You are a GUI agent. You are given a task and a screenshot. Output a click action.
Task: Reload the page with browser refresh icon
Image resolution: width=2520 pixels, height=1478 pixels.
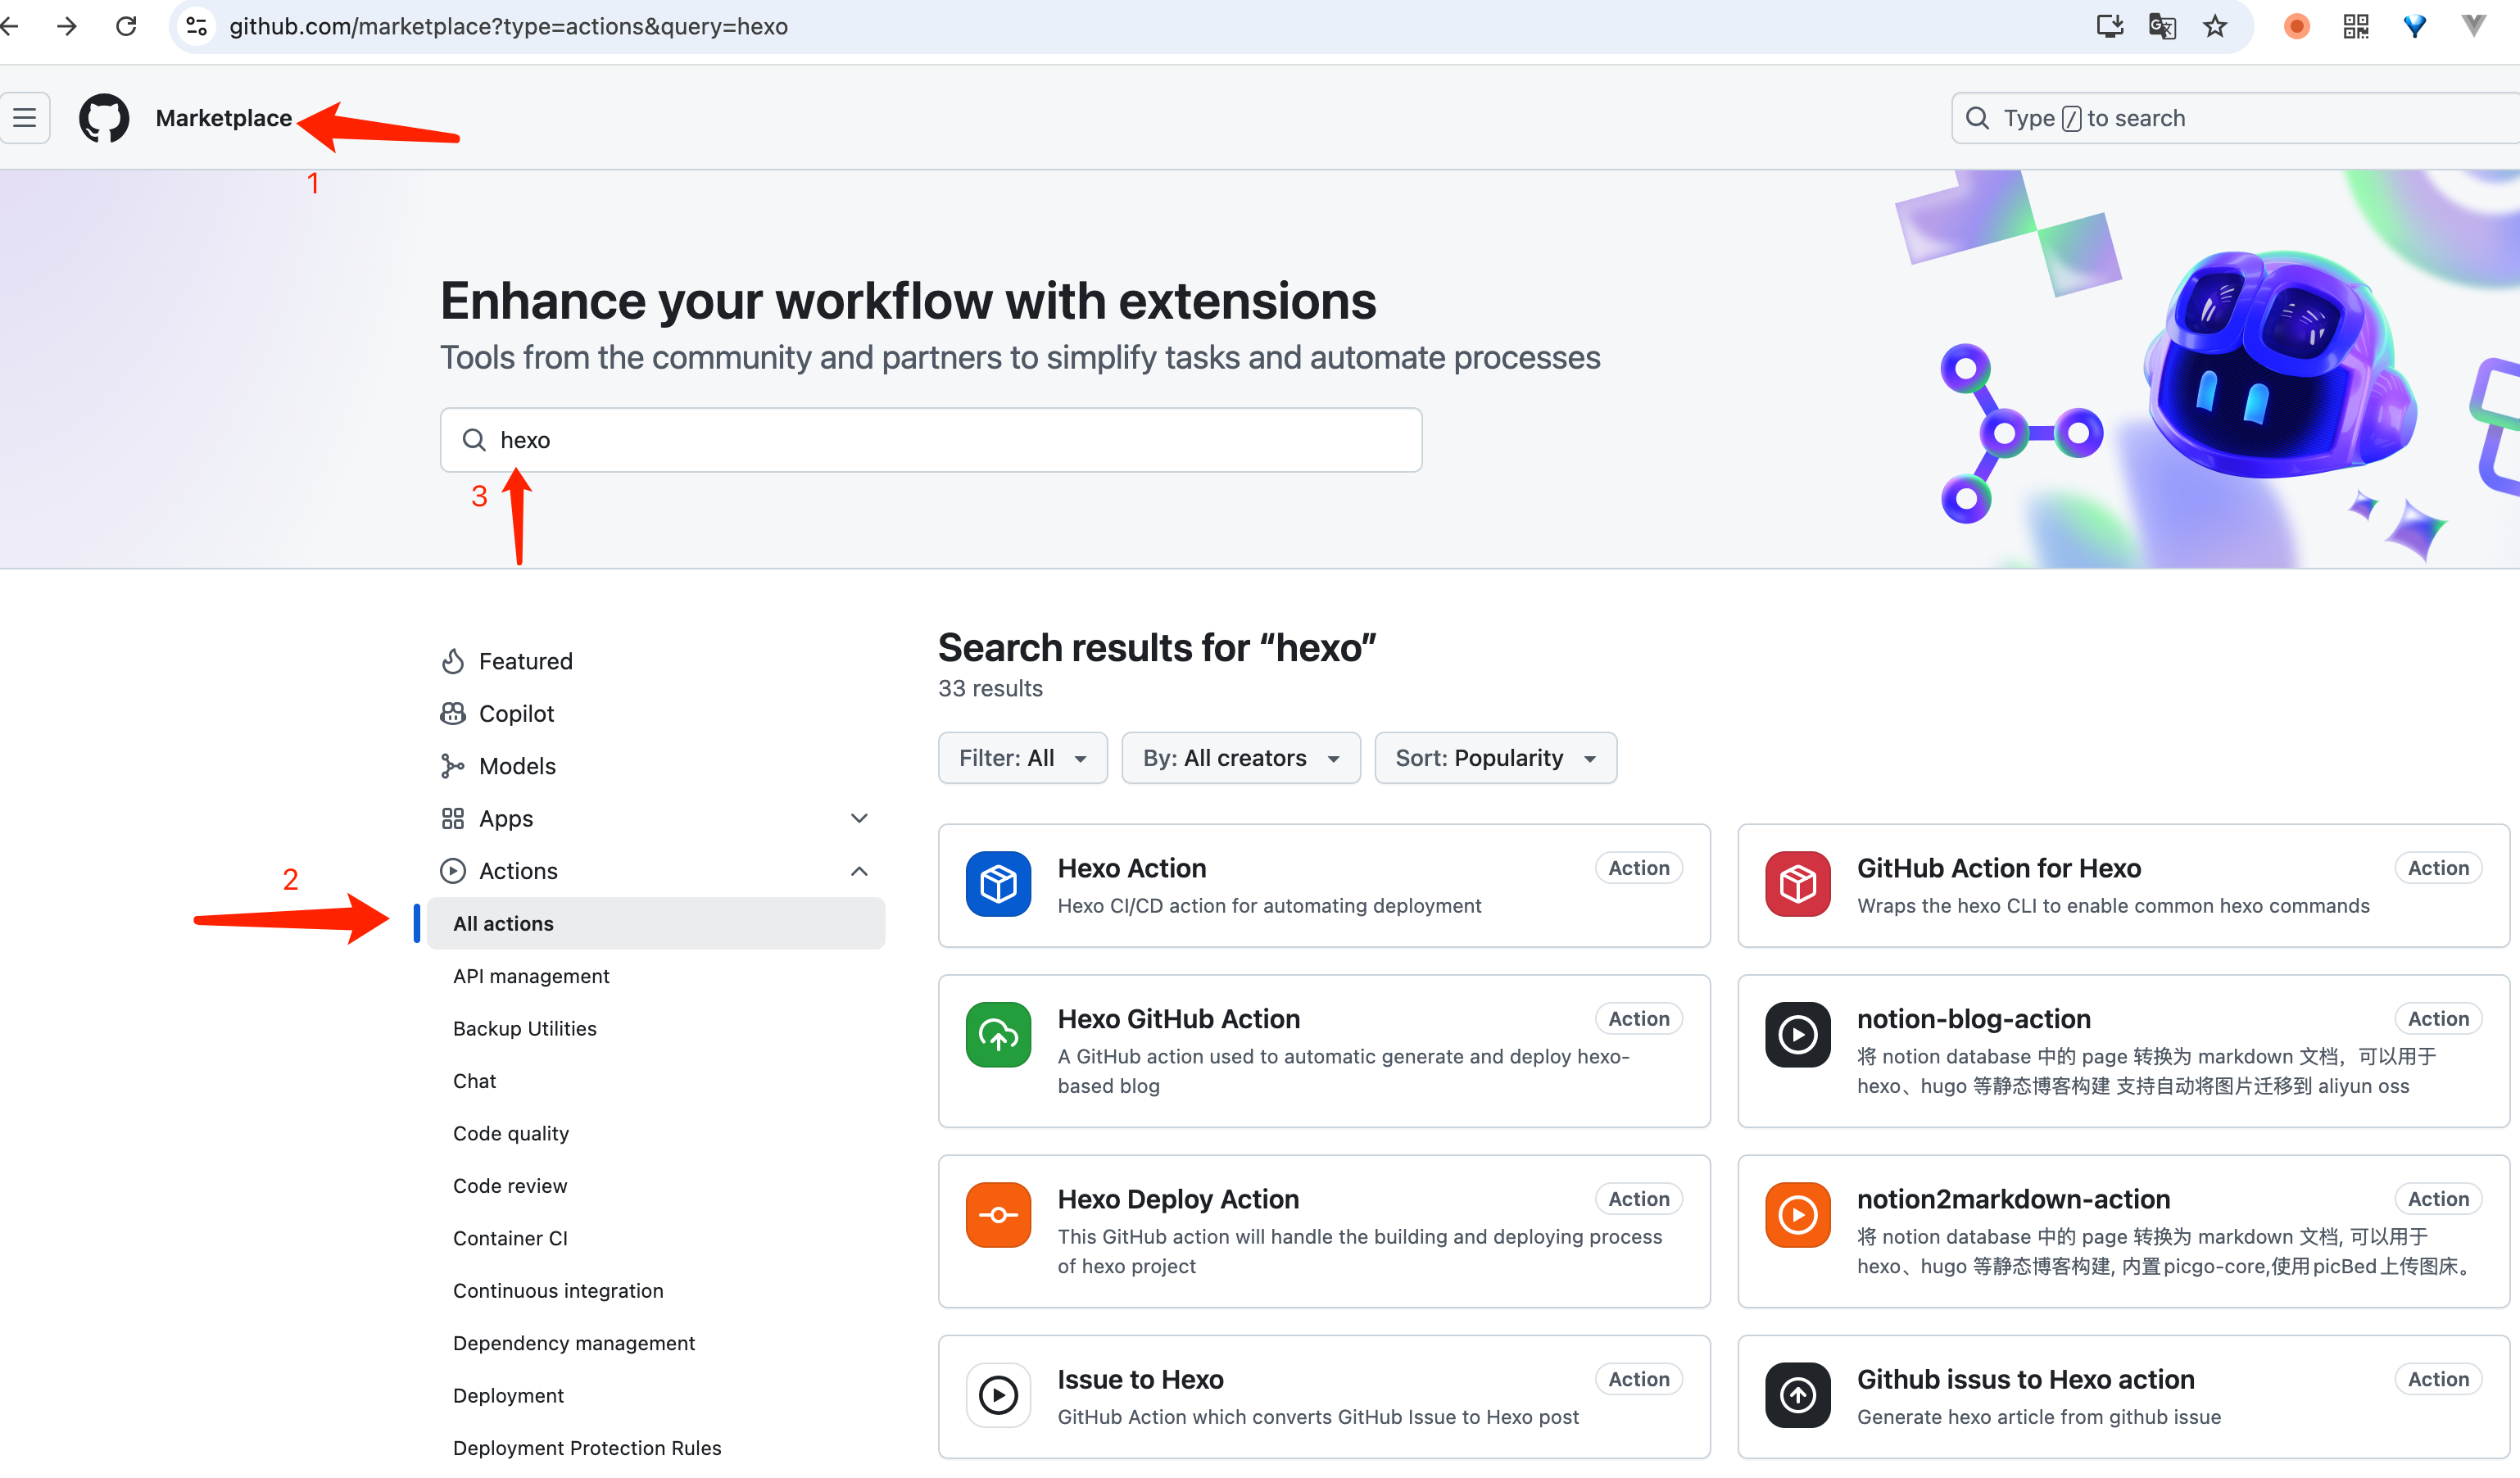[x=126, y=26]
